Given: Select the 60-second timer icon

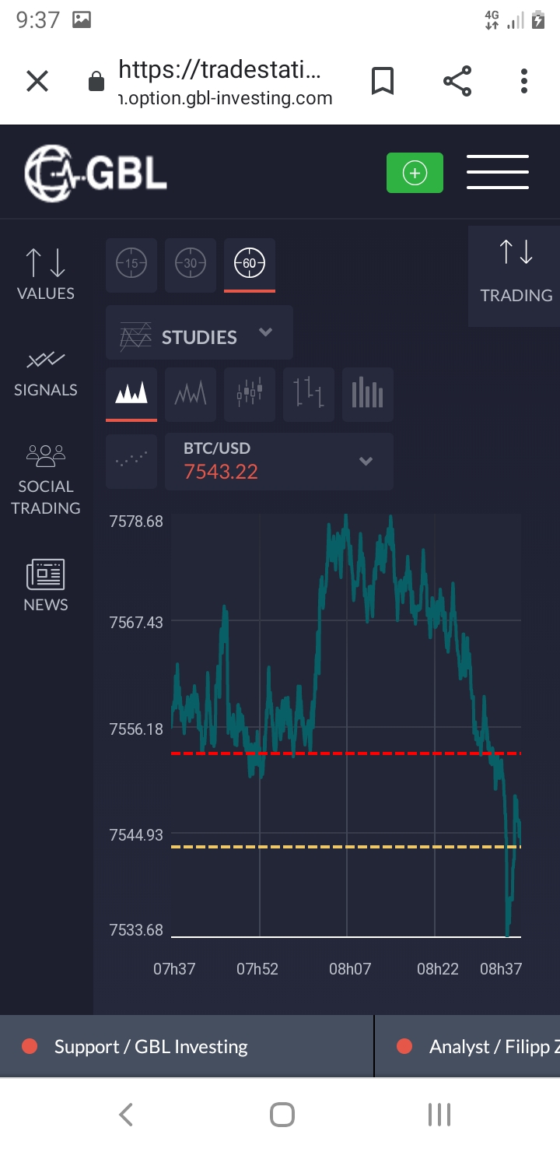Looking at the screenshot, I should click(250, 264).
